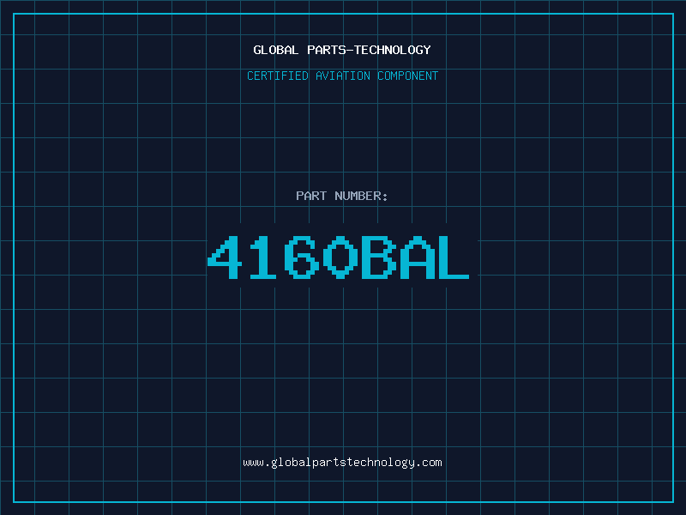Click the GLOBAL PARTS-TECHNOLOGY heading

[x=342, y=50]
